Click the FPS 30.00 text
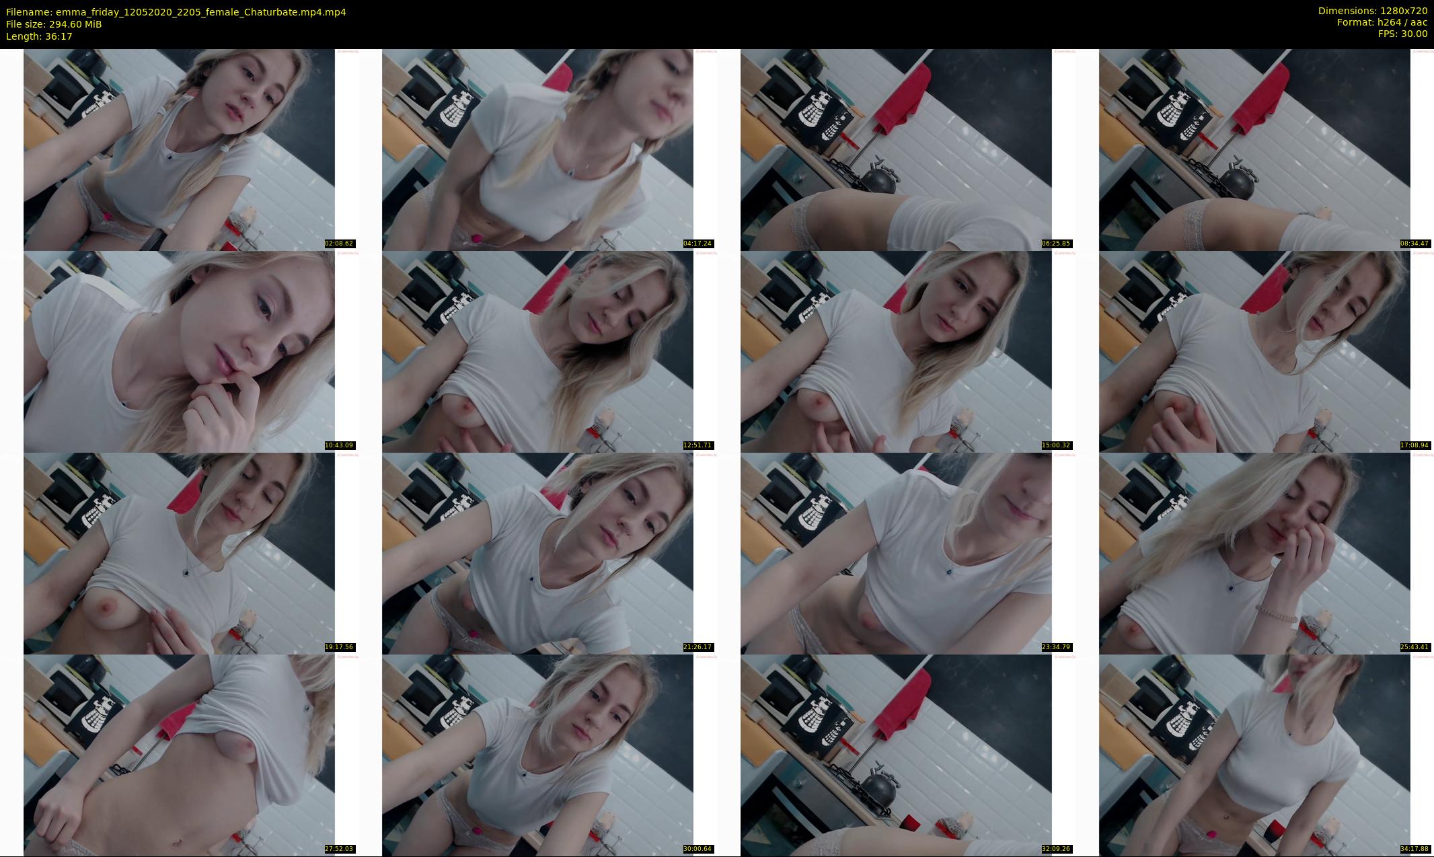This screenshot has width=1434, height=857. pos(1402,34)
